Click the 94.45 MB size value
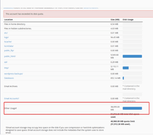 115,37
